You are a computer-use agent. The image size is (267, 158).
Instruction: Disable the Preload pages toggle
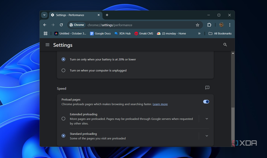tap(206, 102)
